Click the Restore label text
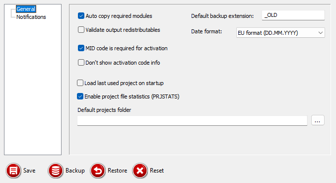Image resolution: width=336 pixels, height=183 pixels. click(x=118, y=171)
